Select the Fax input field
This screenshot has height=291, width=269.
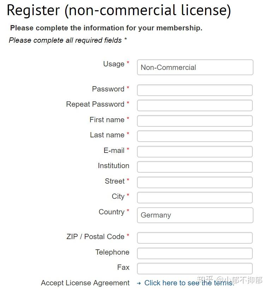(x=195, y=268)
